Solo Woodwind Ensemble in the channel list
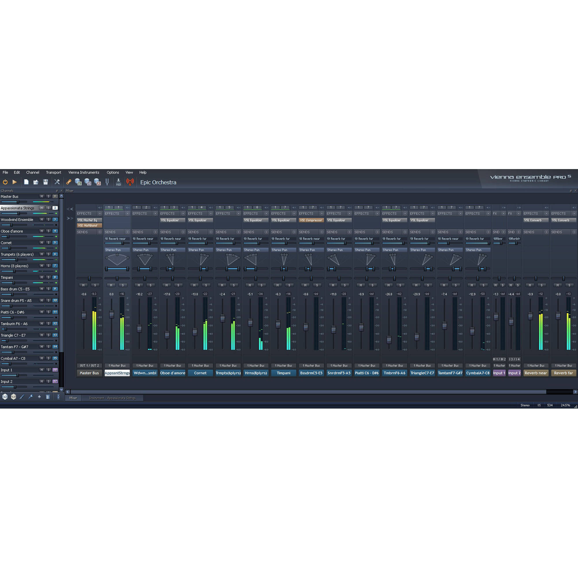This screenshot has width=578, height=578. 49,220
